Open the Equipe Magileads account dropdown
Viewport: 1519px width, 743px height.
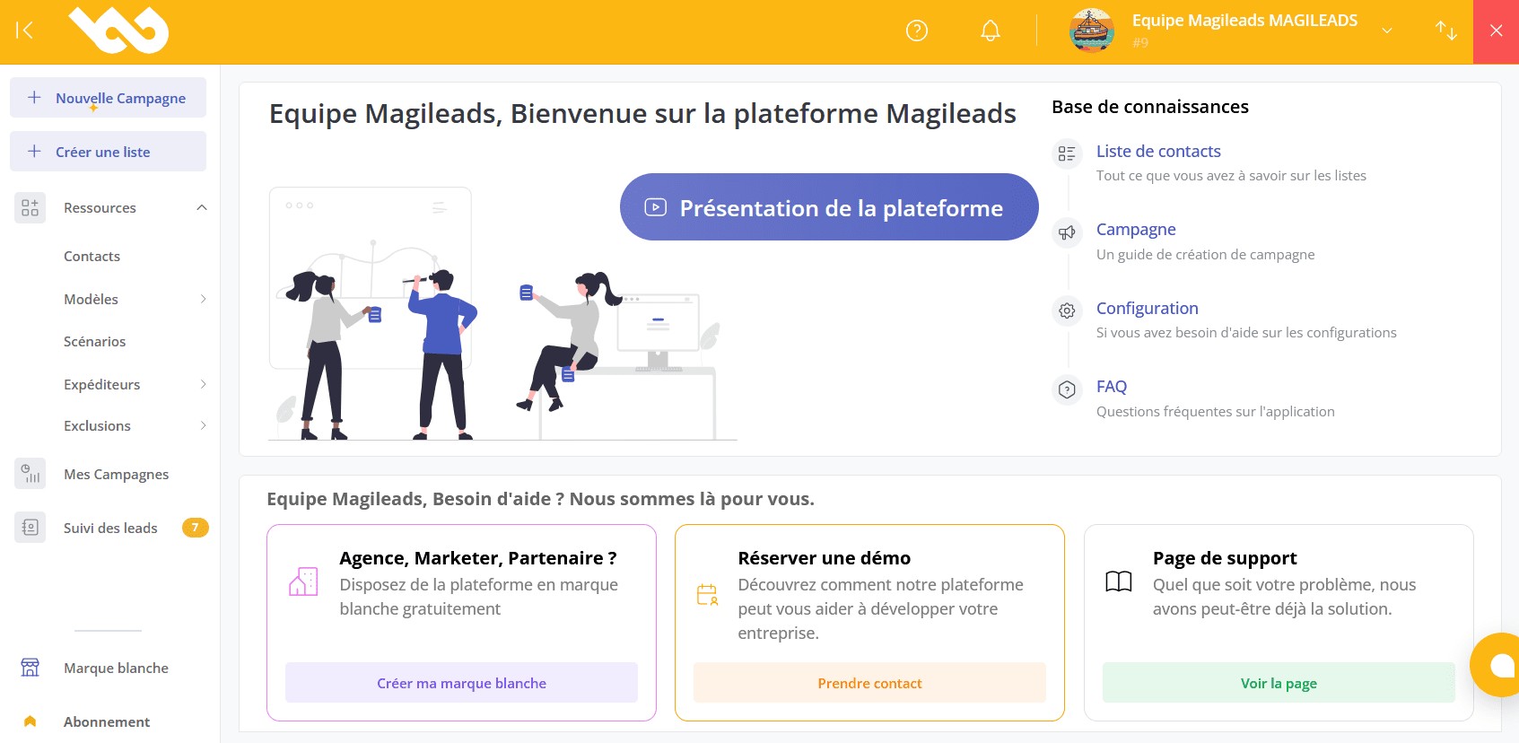click(x=1386, y=31)
